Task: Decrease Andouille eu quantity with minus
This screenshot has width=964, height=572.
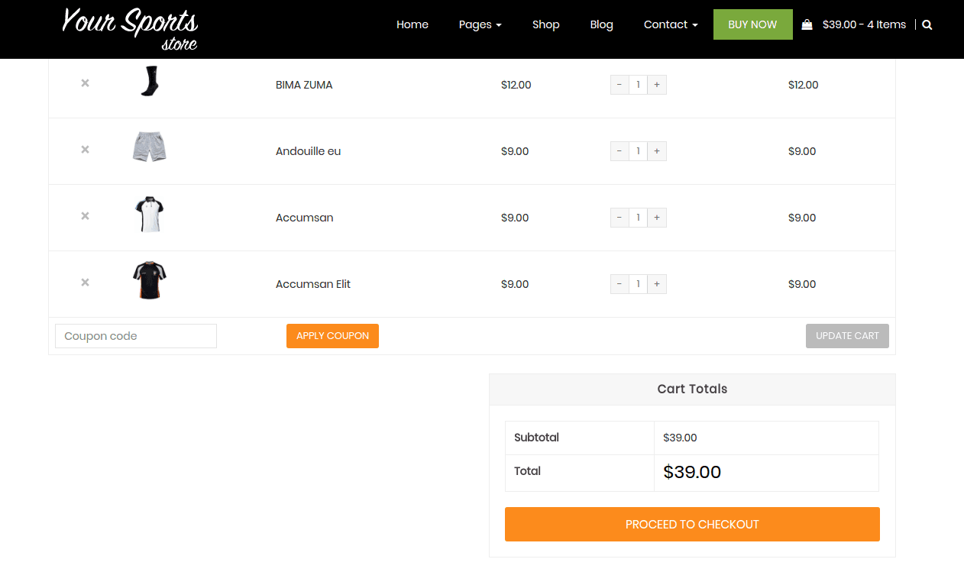Action: coord(619,151)
